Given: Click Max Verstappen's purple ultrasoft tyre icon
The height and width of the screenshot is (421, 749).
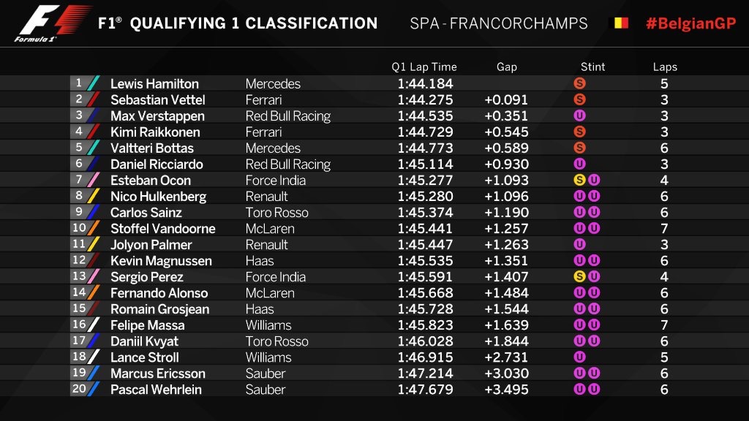Looking at the screenshot, I should point(579,115).
